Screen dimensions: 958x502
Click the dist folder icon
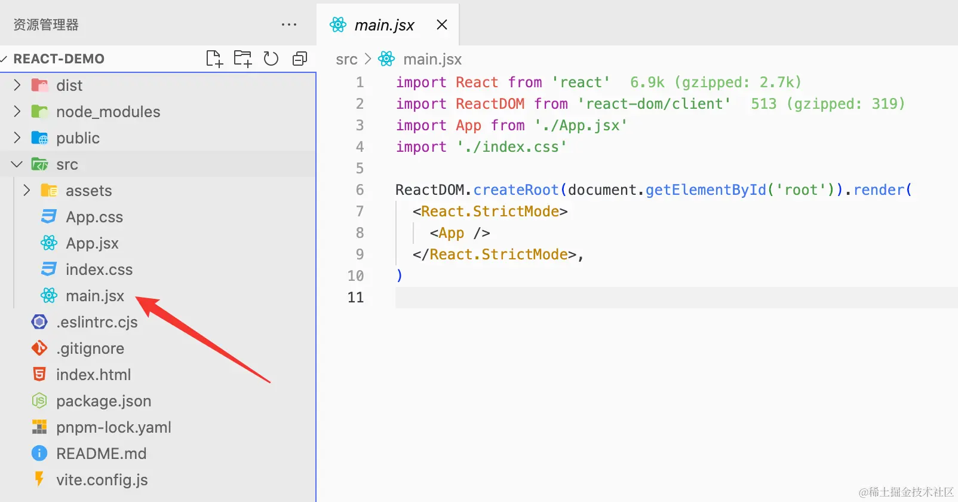click(x=39, y=85)
